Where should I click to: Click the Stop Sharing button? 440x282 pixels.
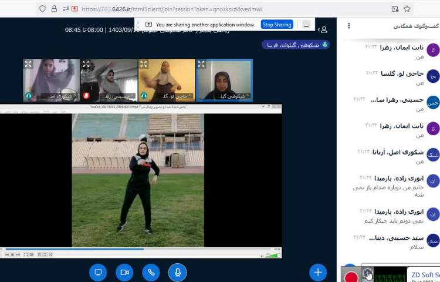[x=277, y=25]
